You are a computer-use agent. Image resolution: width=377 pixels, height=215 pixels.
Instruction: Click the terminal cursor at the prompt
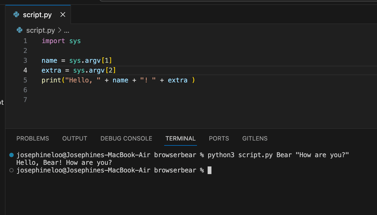[x=210, y=170]
